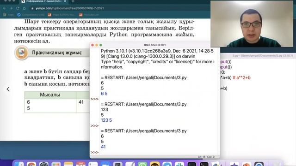The width and height of the screenshot is (296, 166).
Task: Minimize the IDLE Shell window
Action: 97,45
